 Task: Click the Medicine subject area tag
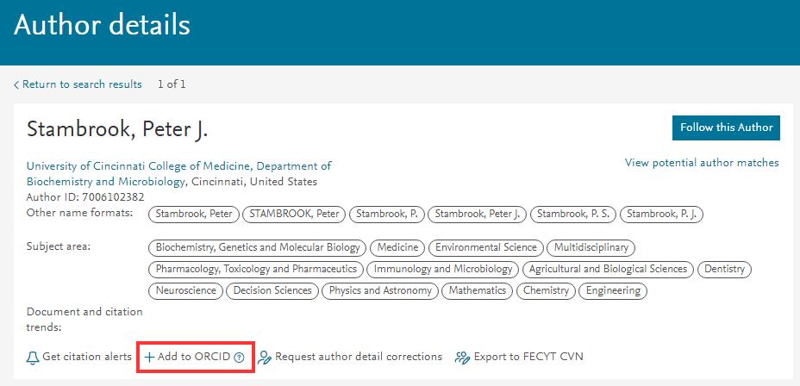[397, 247]
